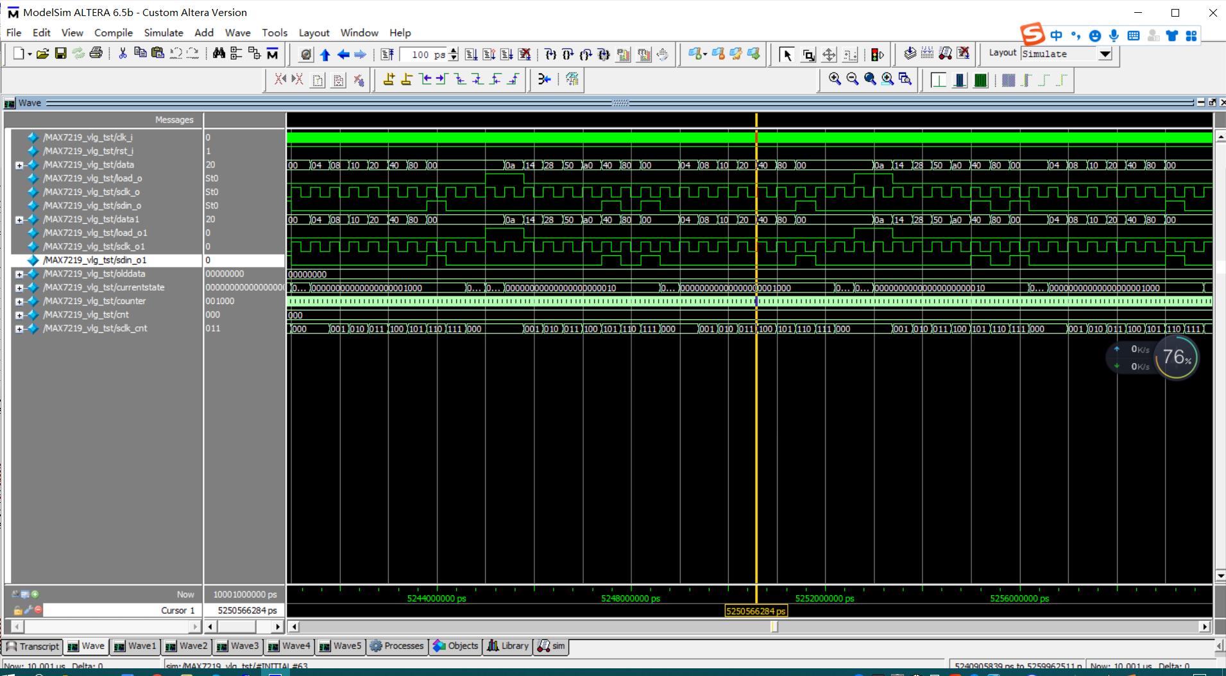The width and height of the screenshot is (1226, 676).
Task: Choose the Zoom Mode tool icon
Action: 808,55
